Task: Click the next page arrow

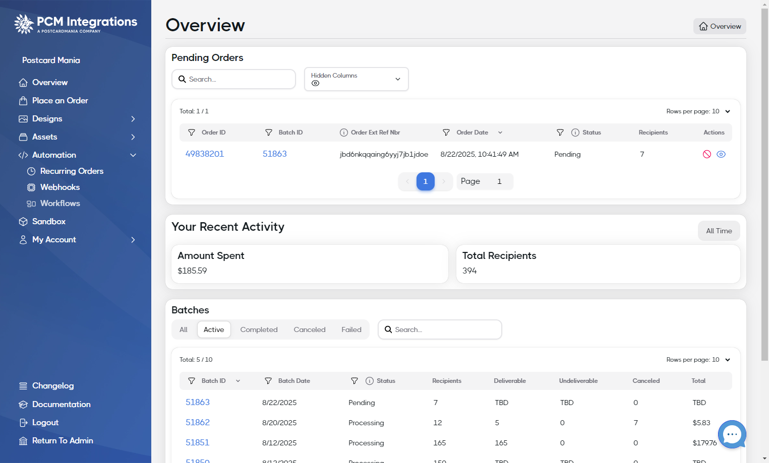Action: 444,181
